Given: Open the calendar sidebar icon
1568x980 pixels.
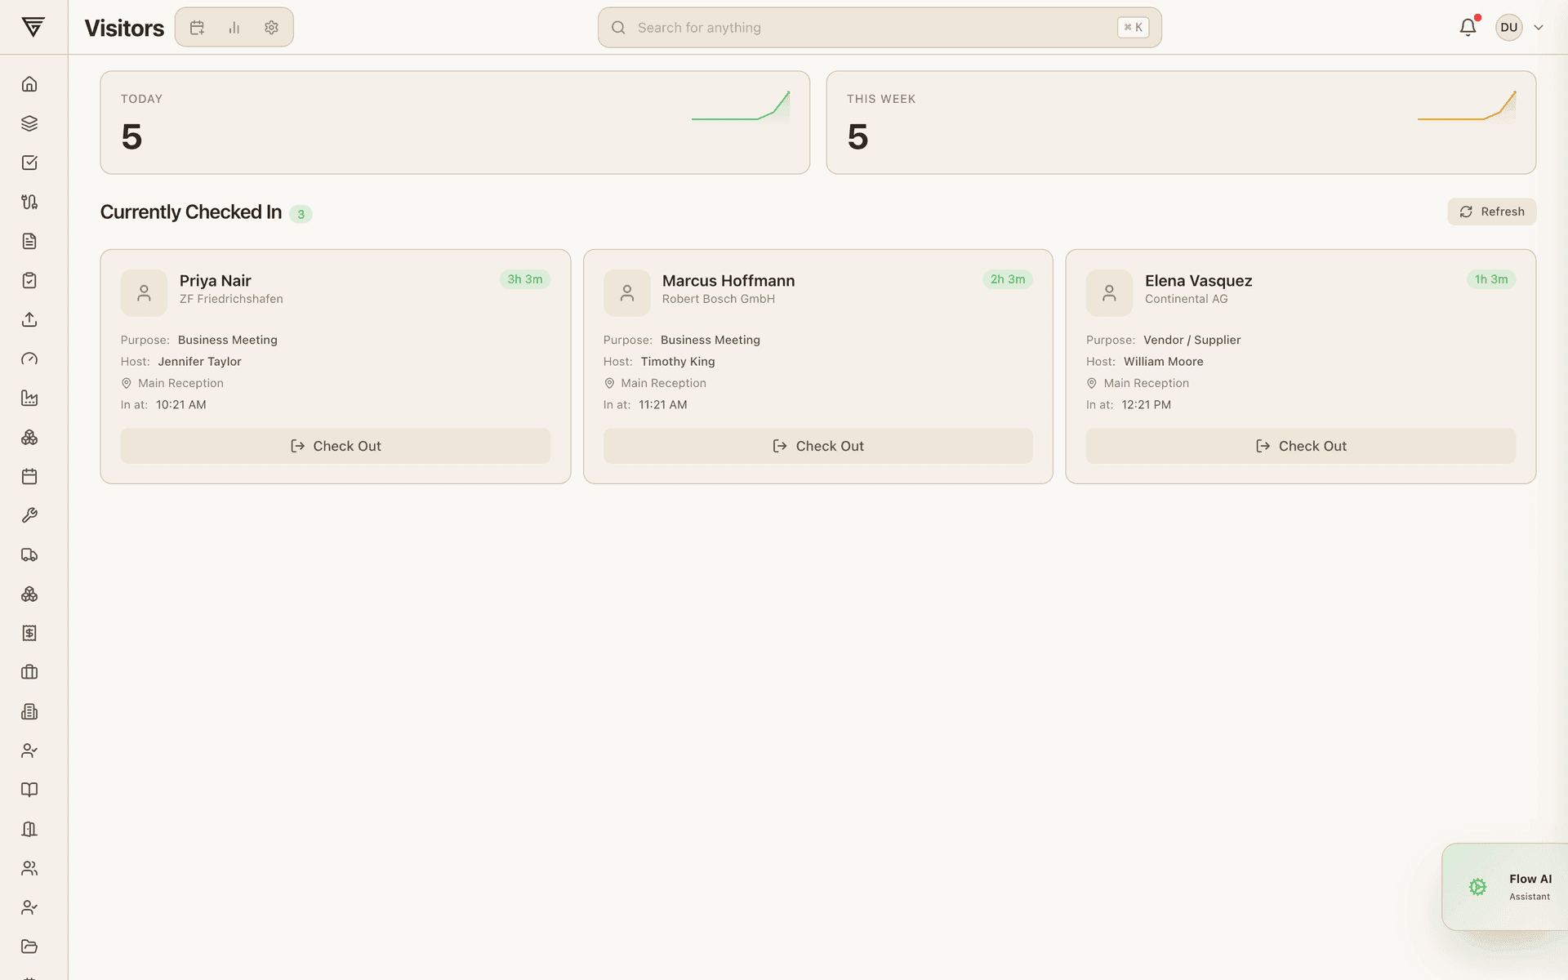Looking at the screenshot, I should click(29, 476).
